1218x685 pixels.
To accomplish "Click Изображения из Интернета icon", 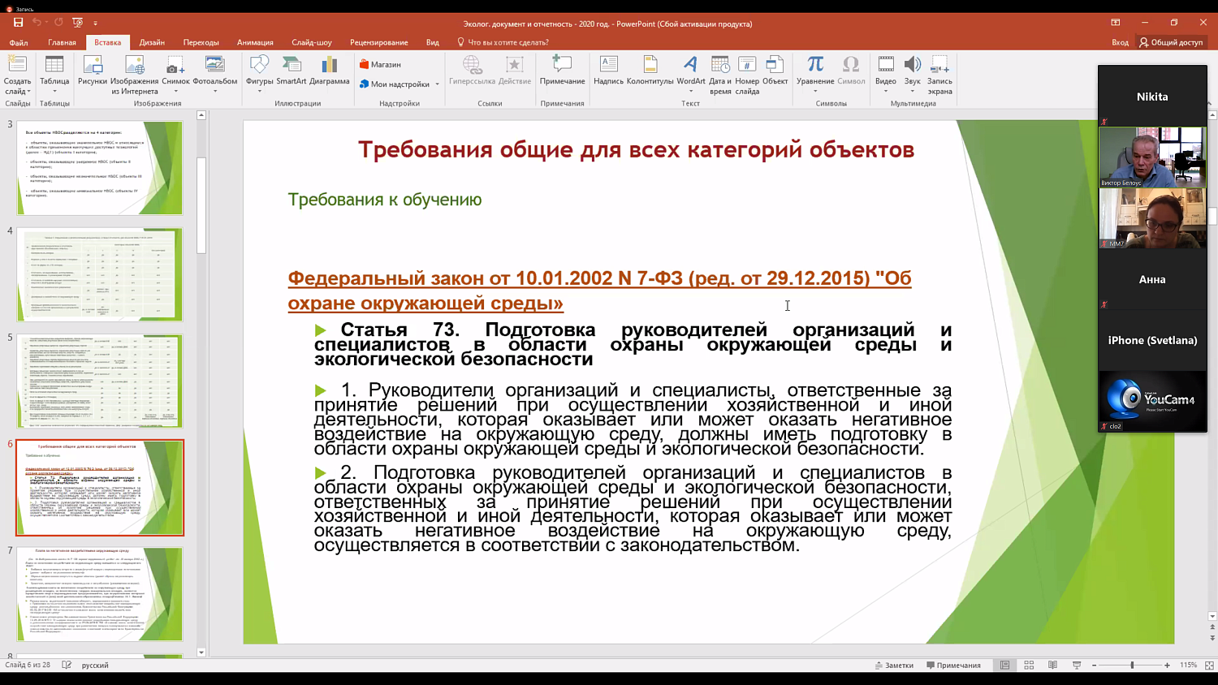I will click(x=135, y=75).
